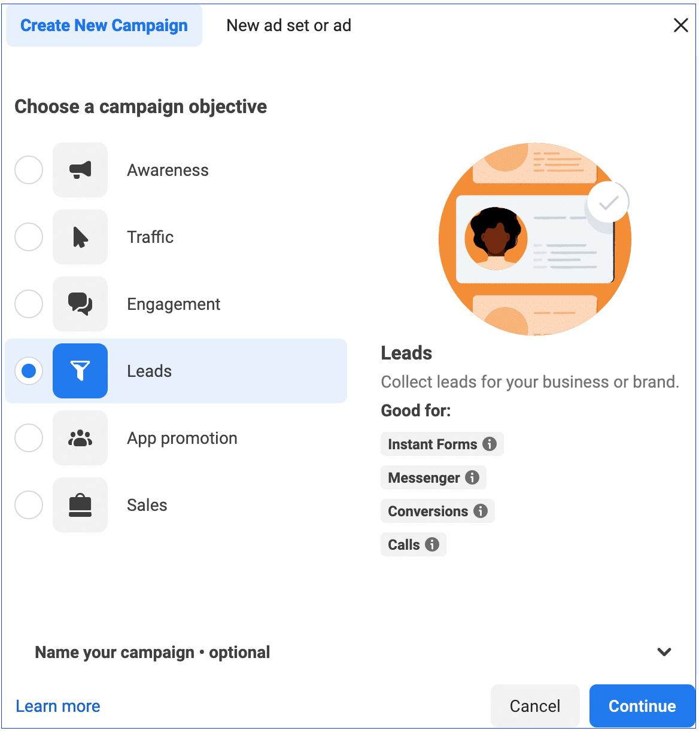Screen dimensions: 699x731
Task: Open info icon next to Instant Forms
Action: [x=490, y=444]
